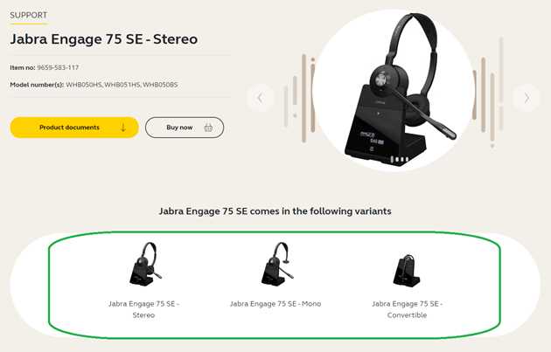Open the Product documents button
The width and height of the screenshot is (551, 352).
coord(74,128)
